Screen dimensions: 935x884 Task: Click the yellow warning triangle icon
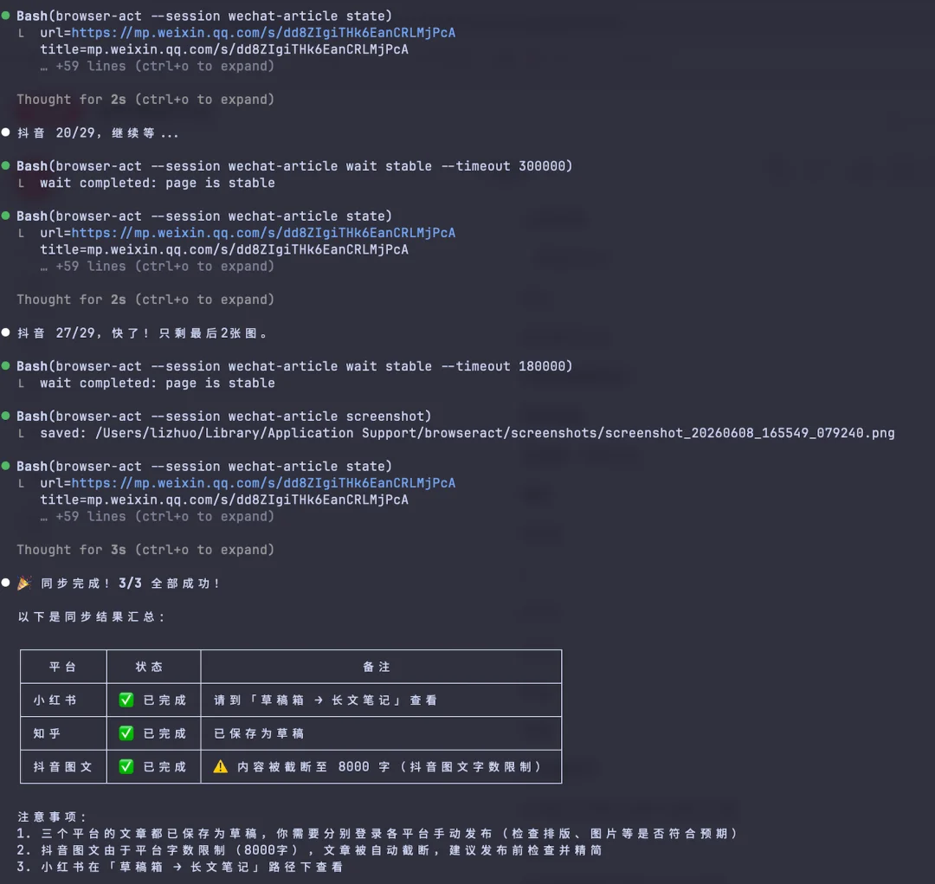coord(221,766)
